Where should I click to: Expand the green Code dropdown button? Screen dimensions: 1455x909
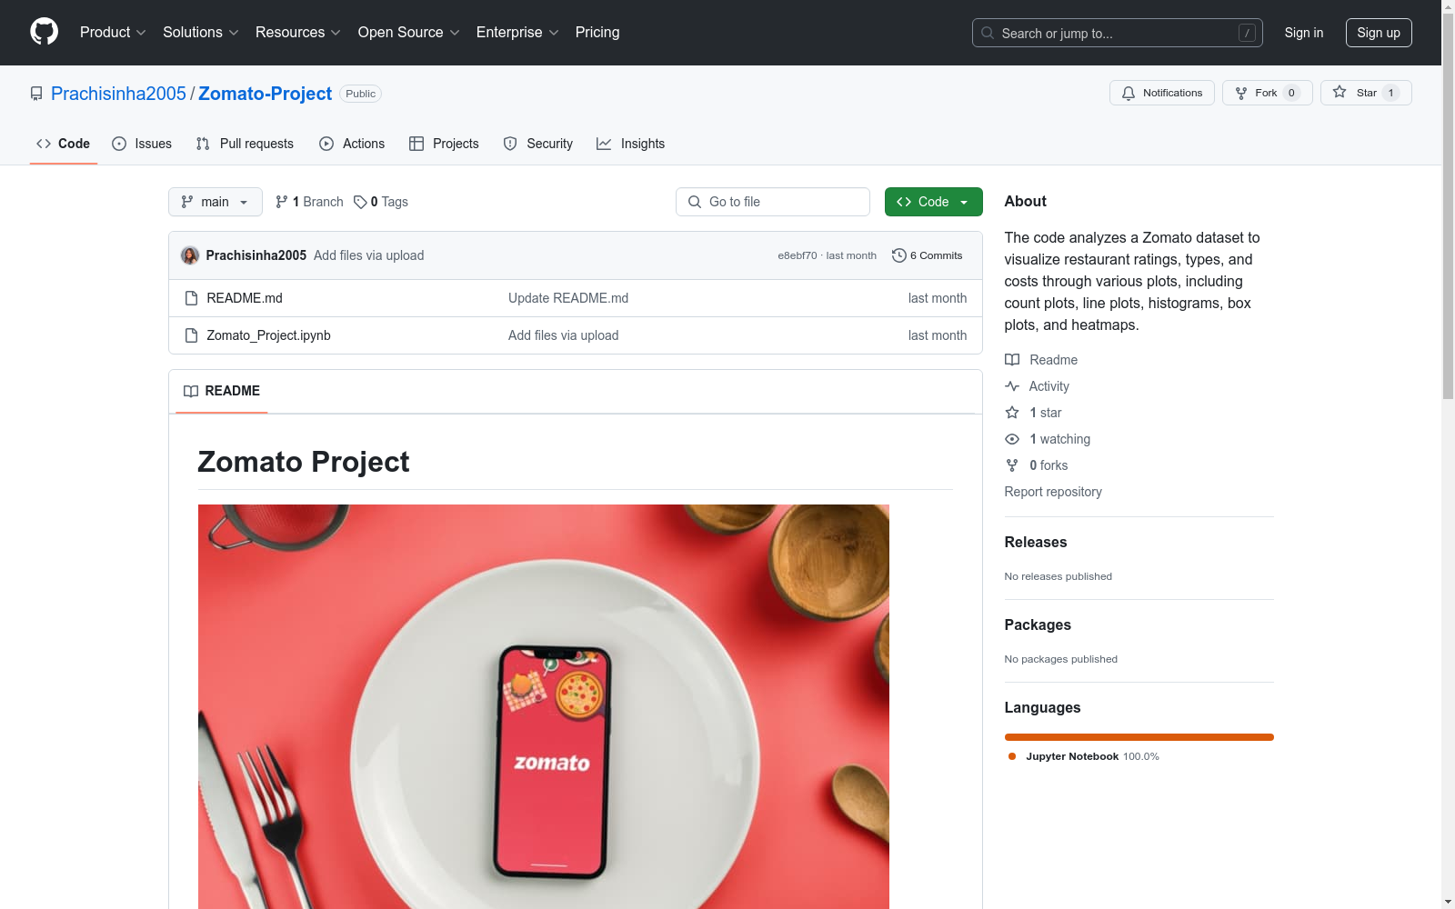933,202
